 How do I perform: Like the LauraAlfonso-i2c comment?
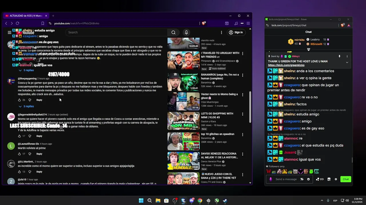(19, 154)
